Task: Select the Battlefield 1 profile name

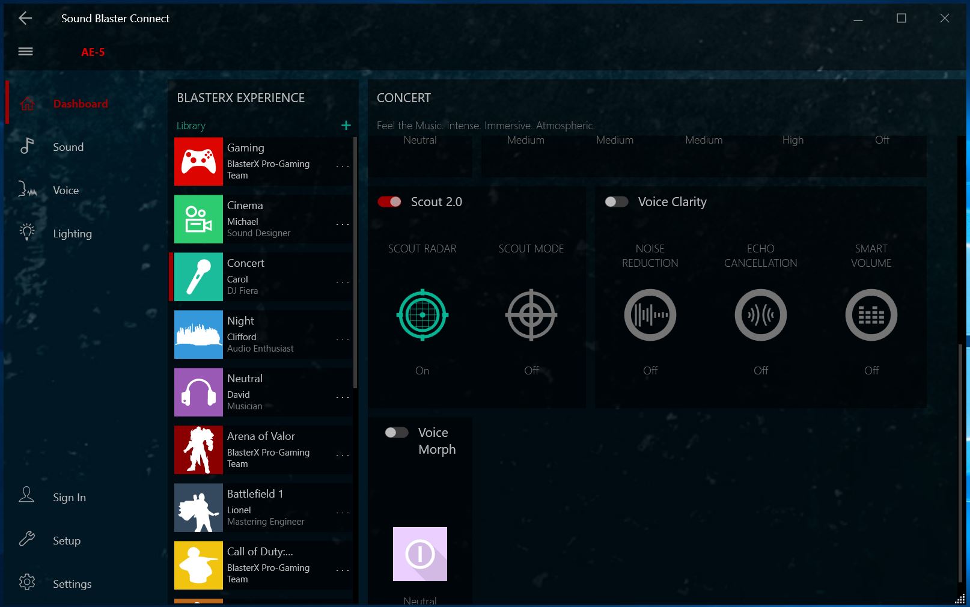Action: (255, 494)
